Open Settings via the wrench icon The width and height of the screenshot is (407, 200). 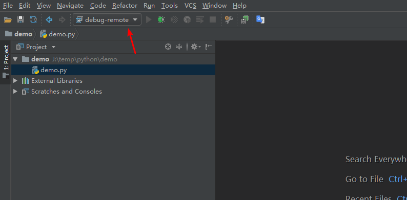tap(229, 19)
